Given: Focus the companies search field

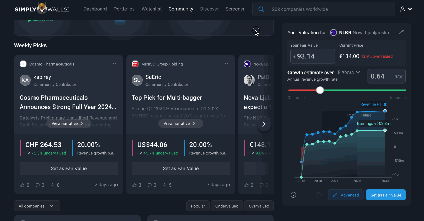Looking at the screenshot, I should [324, 9].
